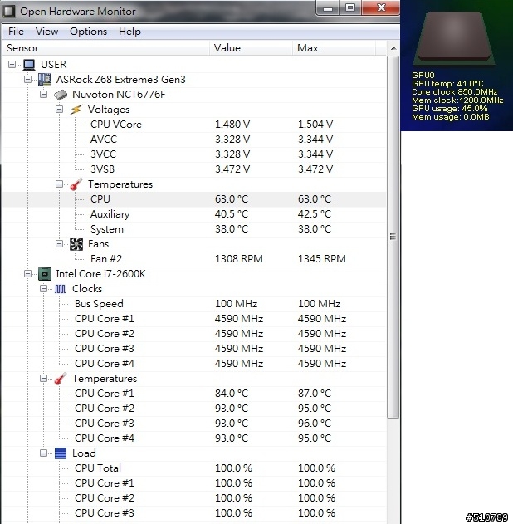Click the scrollbar up arrow
The image size is (513, 524).
tap(393, 48)
